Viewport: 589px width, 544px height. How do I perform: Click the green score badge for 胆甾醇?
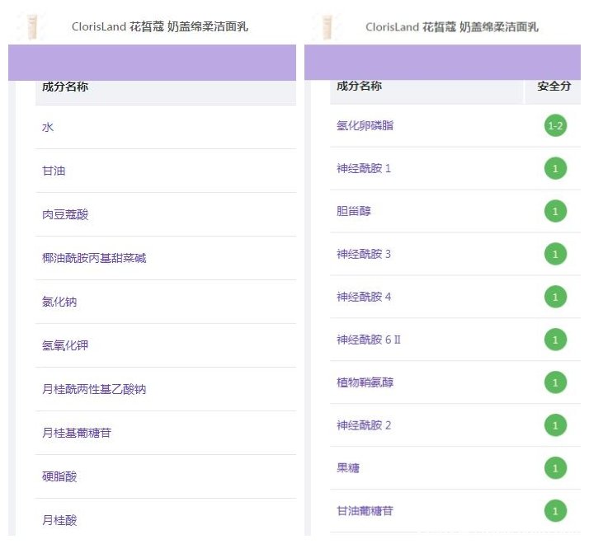555,212
